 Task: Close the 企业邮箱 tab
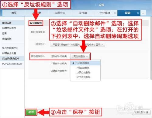115,13
